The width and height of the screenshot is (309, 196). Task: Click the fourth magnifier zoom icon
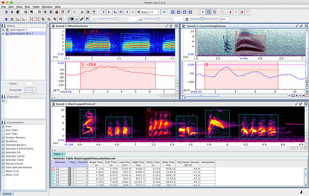click(61, 19)
